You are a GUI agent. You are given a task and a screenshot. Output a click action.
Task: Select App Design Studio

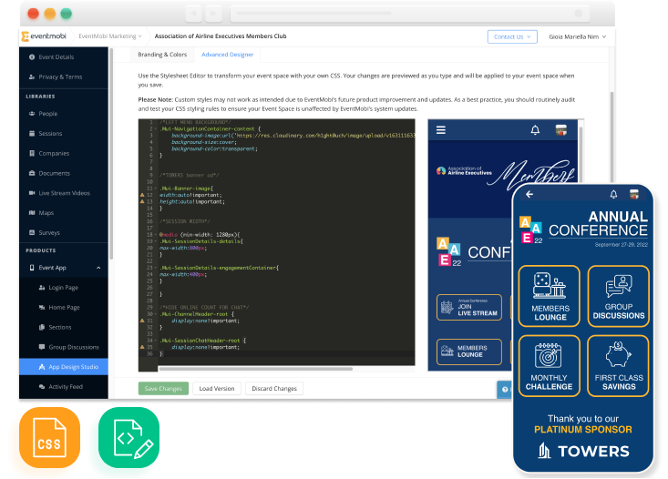[x=64, y=367]
